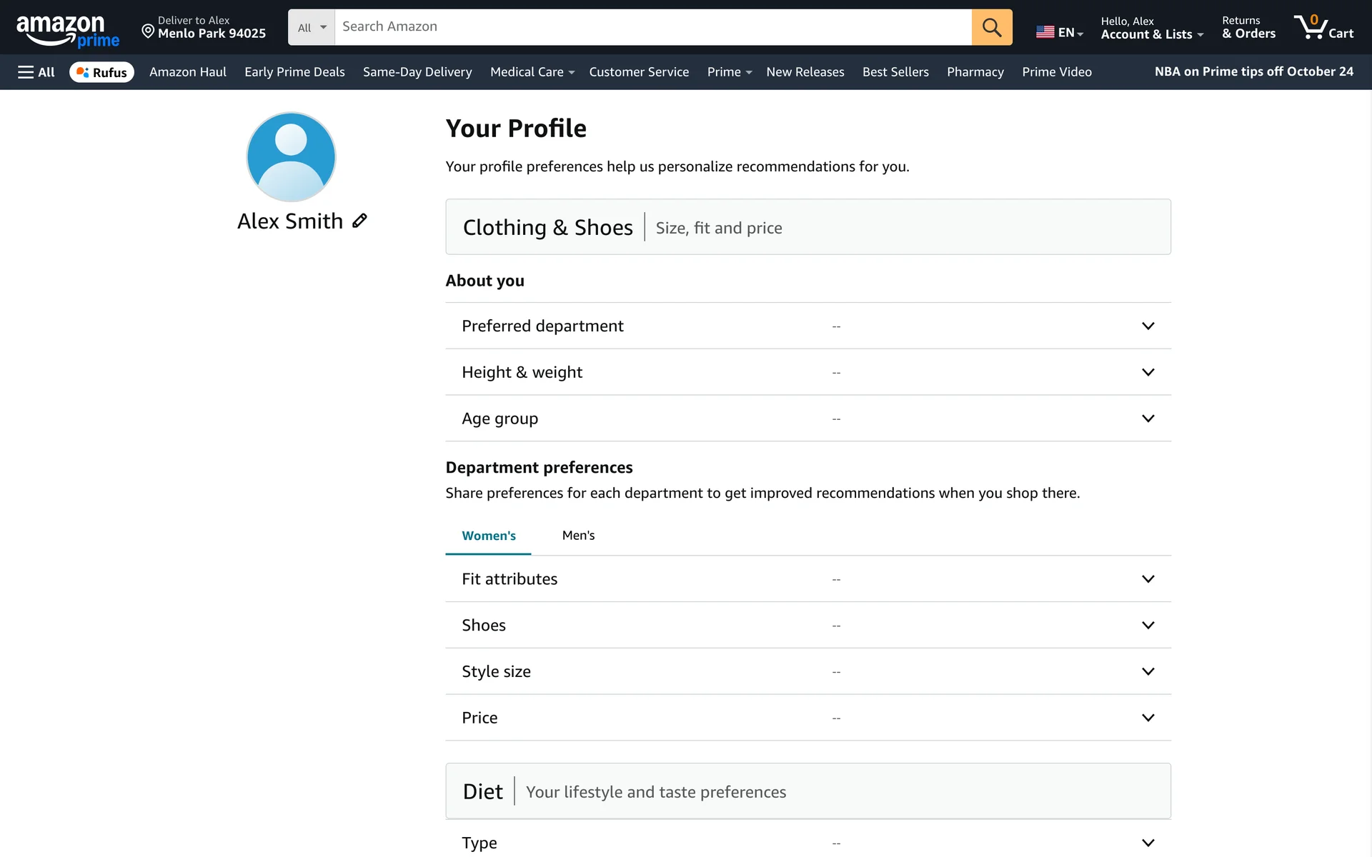The height and width of the screenshot is (857, 1372).
Task: Open the search category All dropdown
Action: (x=312, y=27)
